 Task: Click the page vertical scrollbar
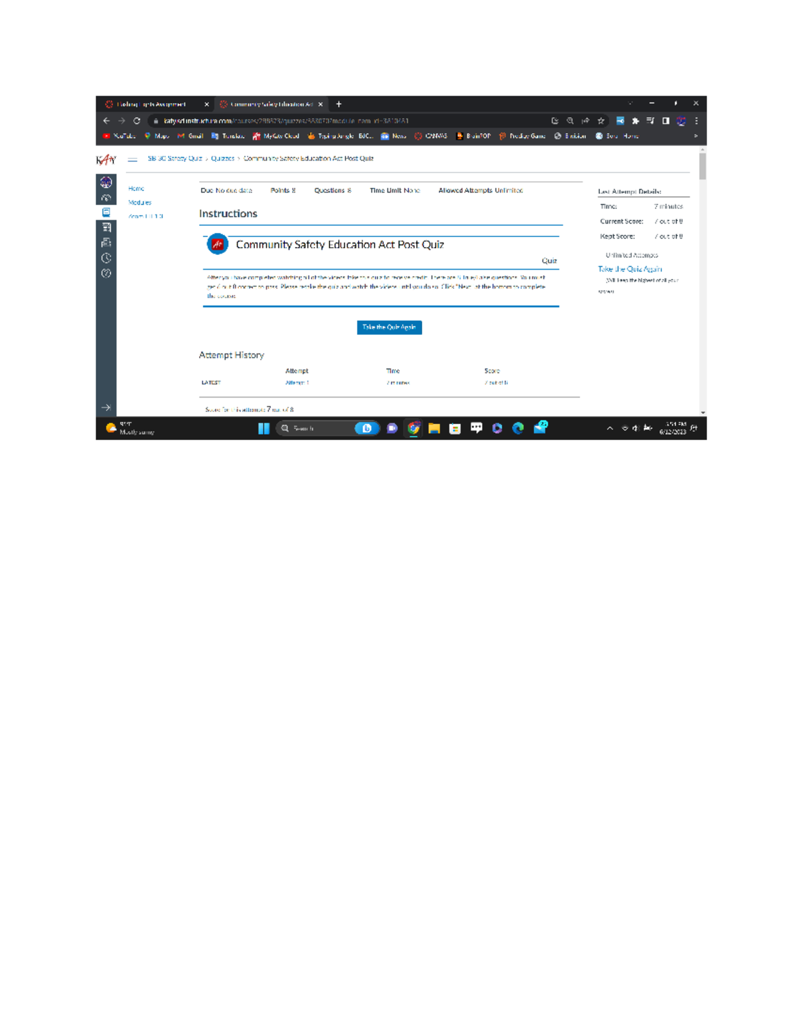[702, 166]
